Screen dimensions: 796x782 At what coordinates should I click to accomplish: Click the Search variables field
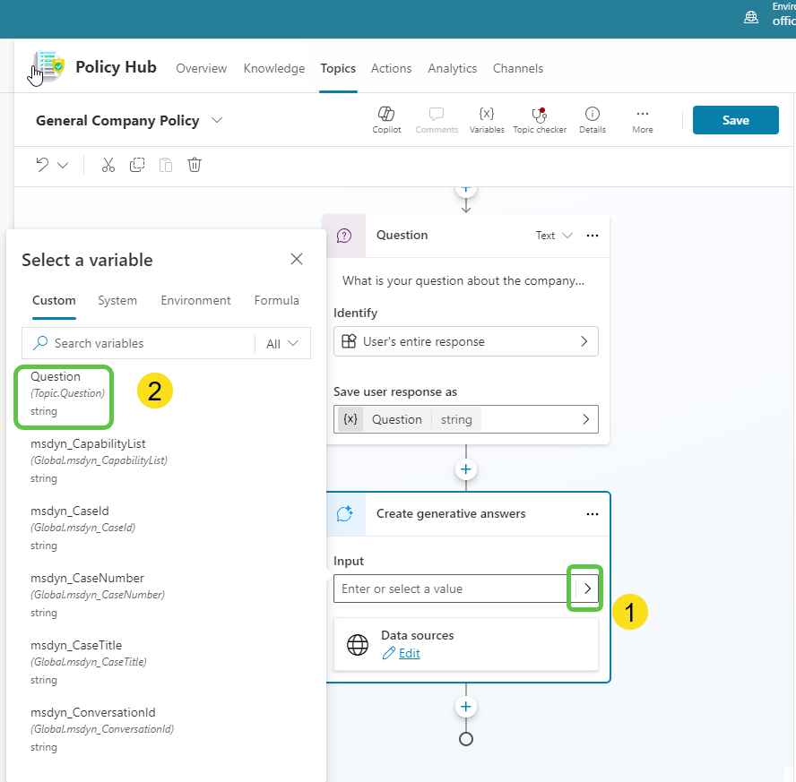point(143,343)
